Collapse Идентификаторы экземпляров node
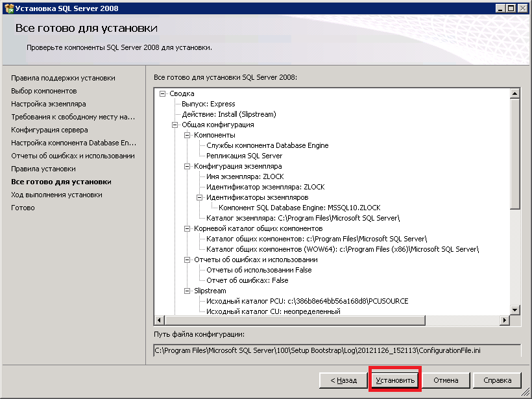The height and width of the screenshot is (399, 532). (x=199, y=197)
